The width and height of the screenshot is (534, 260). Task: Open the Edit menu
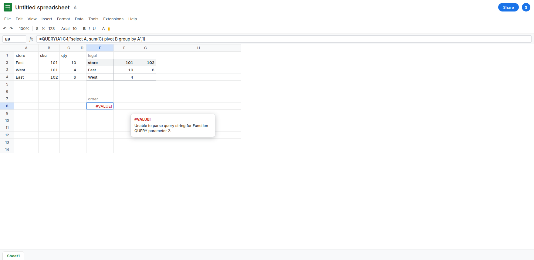click(x=19, y=19)
